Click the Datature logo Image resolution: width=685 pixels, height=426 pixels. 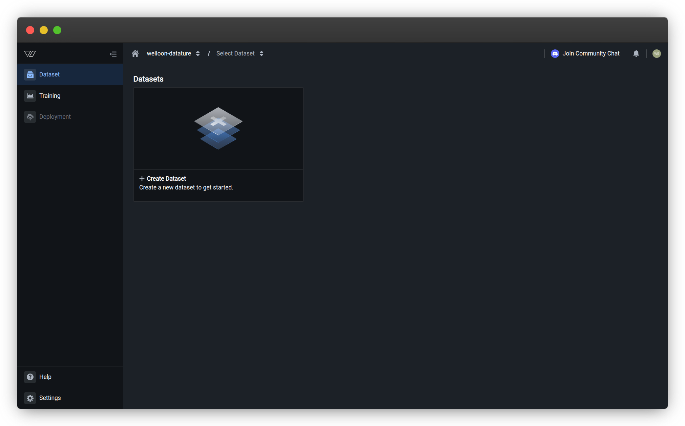pyautogui.click(x=30, y=53)
